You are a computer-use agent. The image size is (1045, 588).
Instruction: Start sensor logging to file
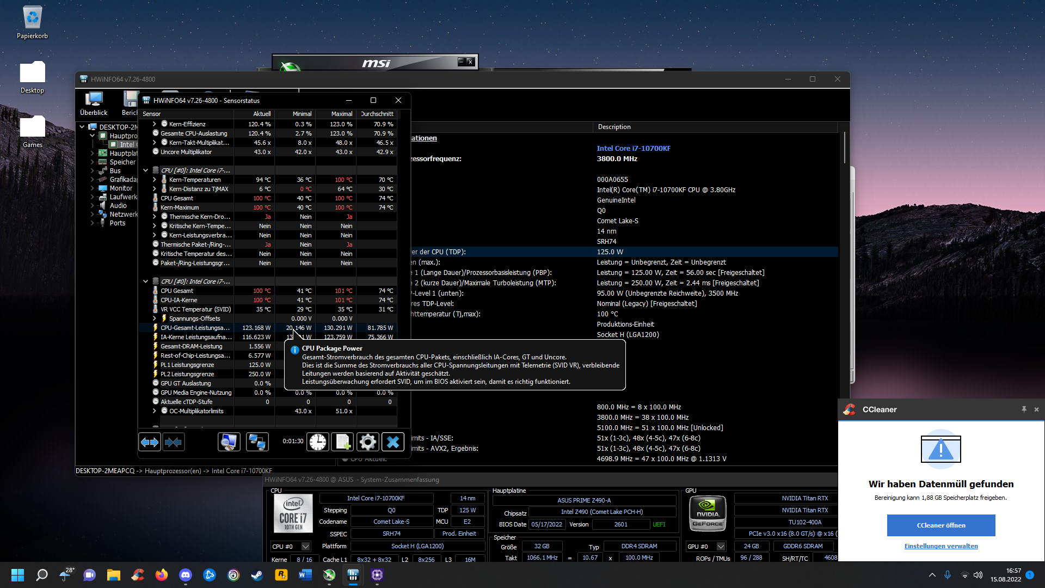(343, 442)
